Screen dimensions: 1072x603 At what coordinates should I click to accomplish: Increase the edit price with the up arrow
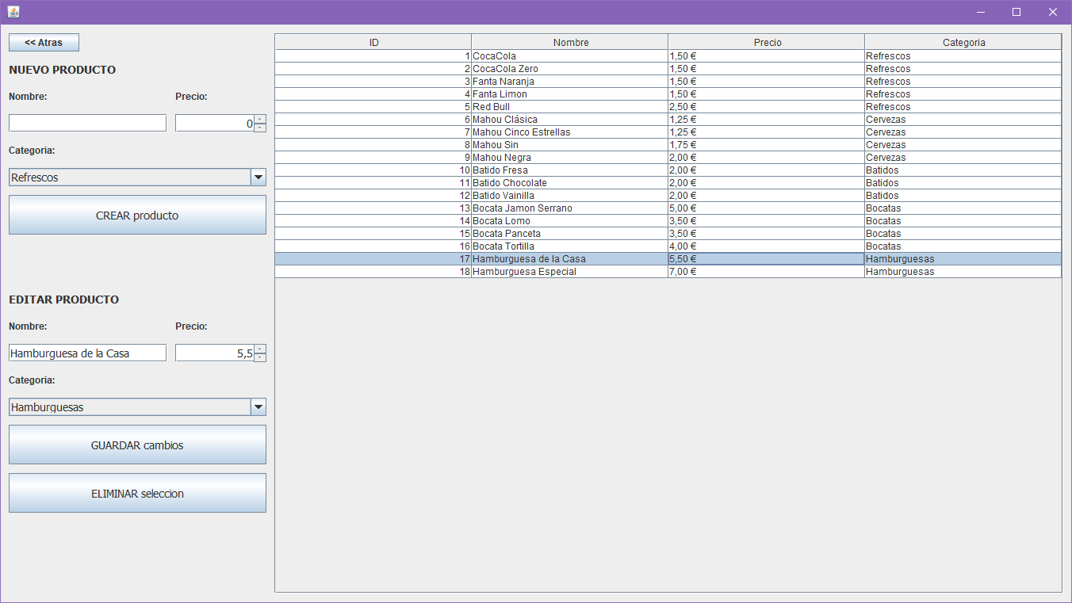pyautogui.click(x=260, y=349)
